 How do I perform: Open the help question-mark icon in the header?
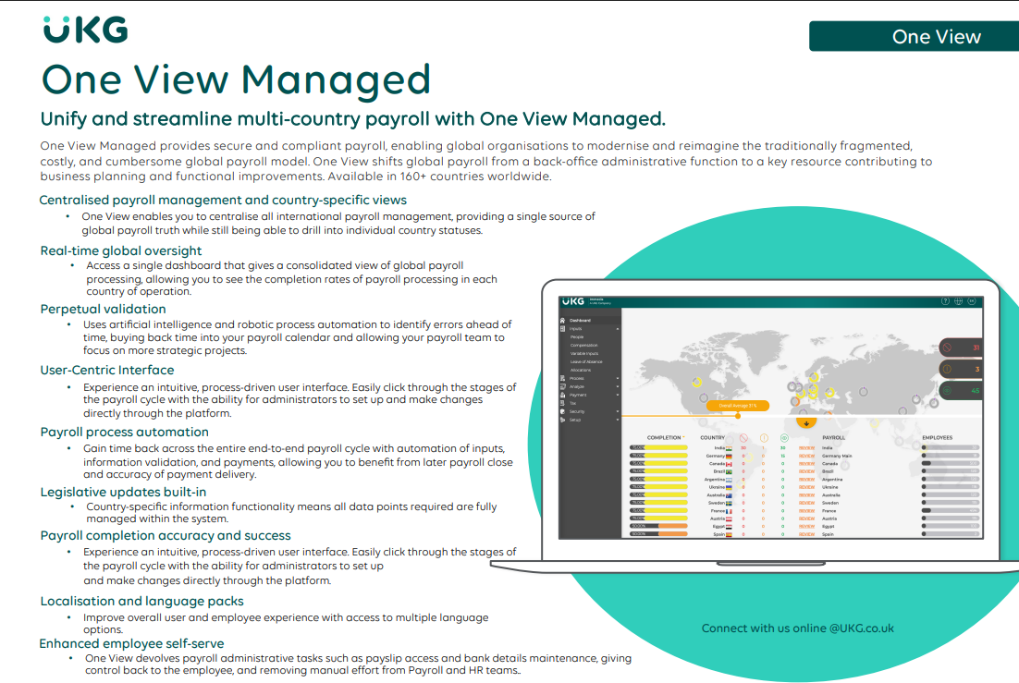click(x=945, y=301)
